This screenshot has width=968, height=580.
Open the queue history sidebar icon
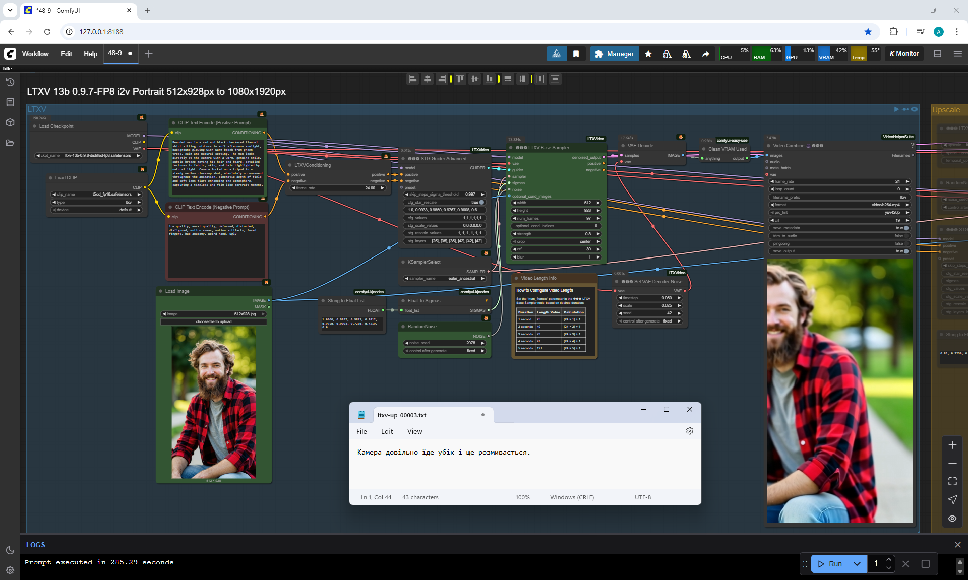coord(10,82)
